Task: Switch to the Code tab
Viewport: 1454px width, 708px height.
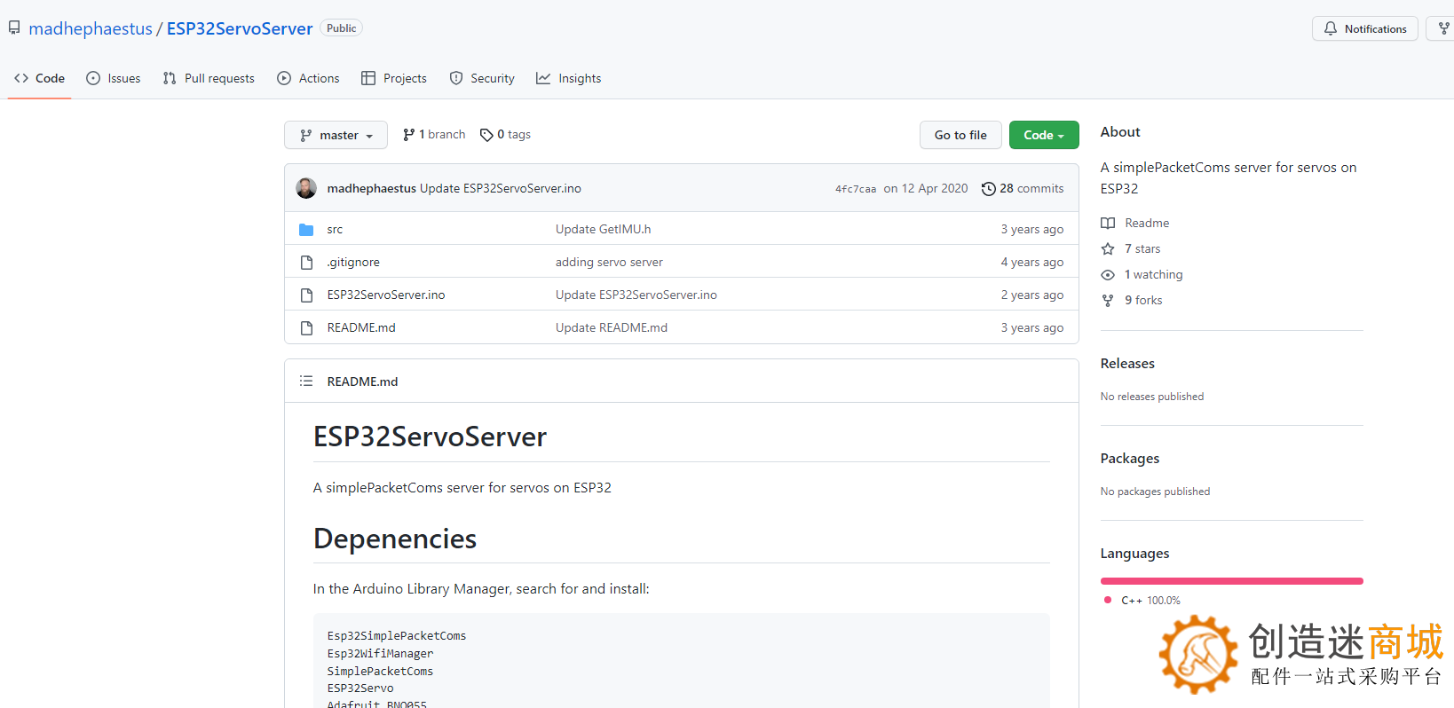Action: pyautogui.click(x=39, y=78)
